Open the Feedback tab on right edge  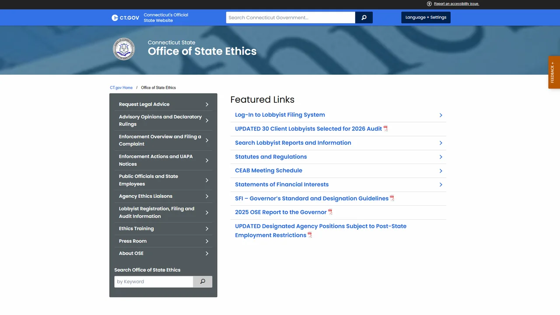(554, 72)
